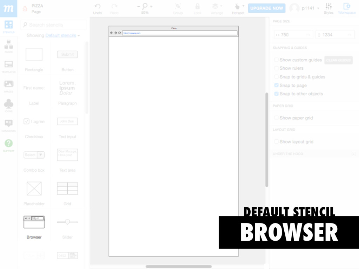Open the Stencils sidebar panel
The height and width of the screenshot is (269, 359).
8,27
